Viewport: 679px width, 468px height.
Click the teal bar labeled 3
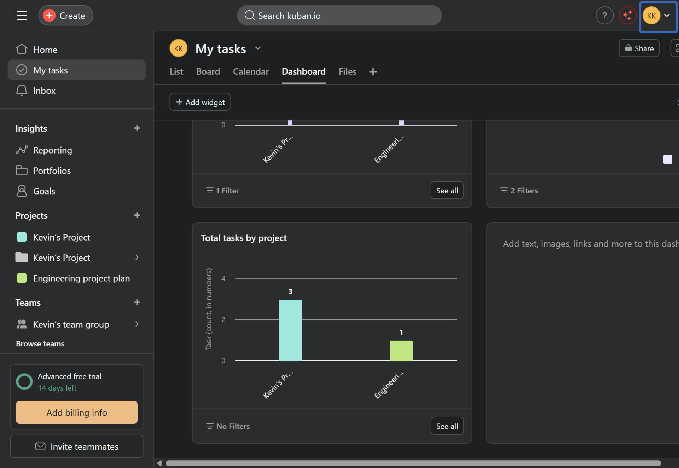click(x=290, y=330)
